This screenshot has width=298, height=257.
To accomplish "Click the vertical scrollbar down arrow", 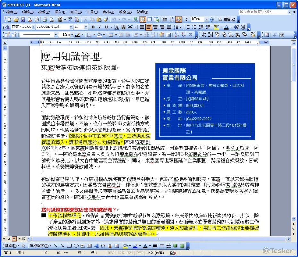I will coord(294,219).
